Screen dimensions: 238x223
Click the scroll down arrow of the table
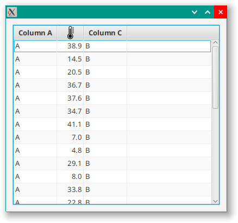coord(215,201)
